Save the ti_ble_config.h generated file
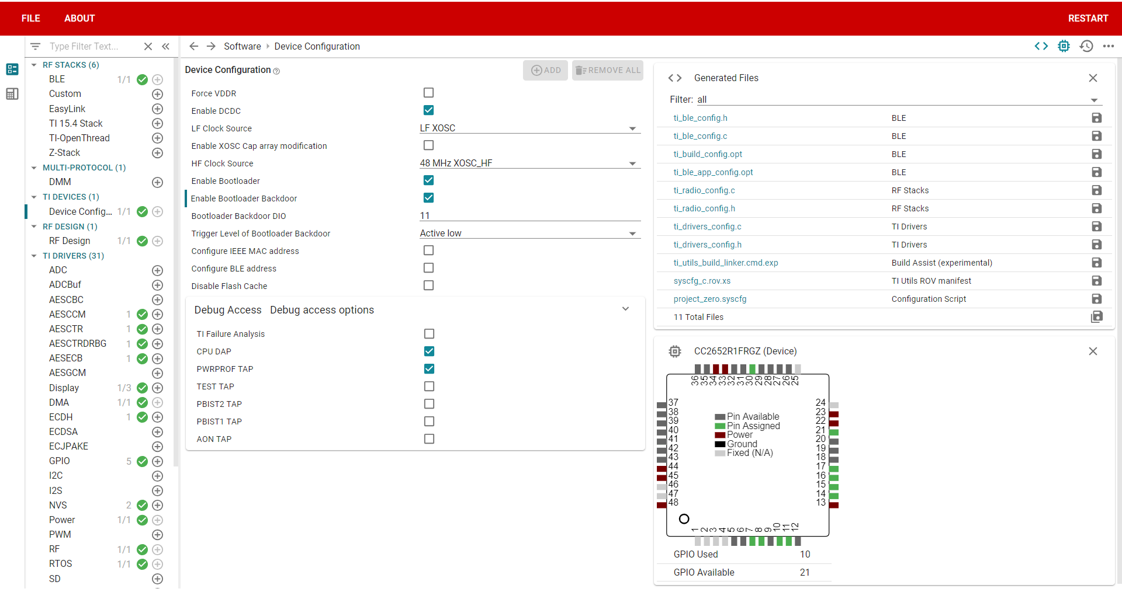Screen dimensions: 1122x592 [x=1097, y=117]
